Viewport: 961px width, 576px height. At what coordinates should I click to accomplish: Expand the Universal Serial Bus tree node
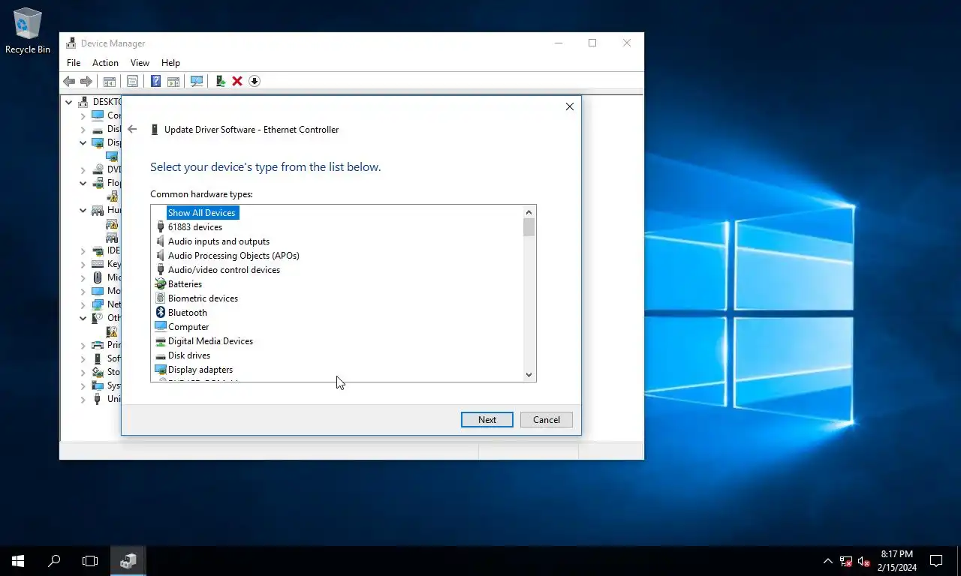click(83, 399)
